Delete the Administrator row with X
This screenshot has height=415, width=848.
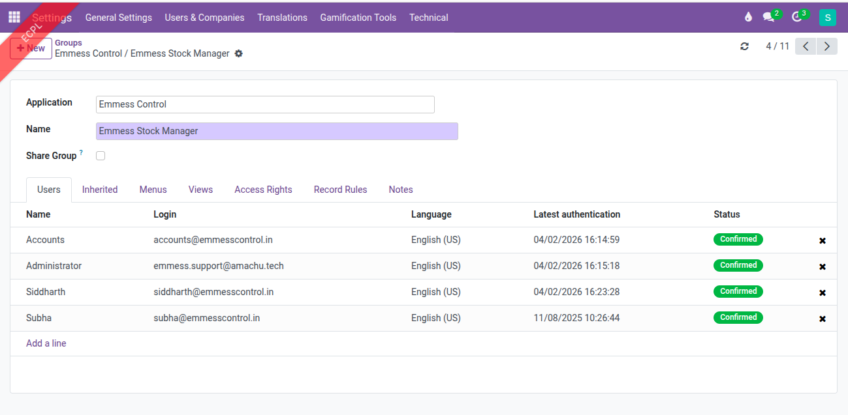click(x=823, y=266)
